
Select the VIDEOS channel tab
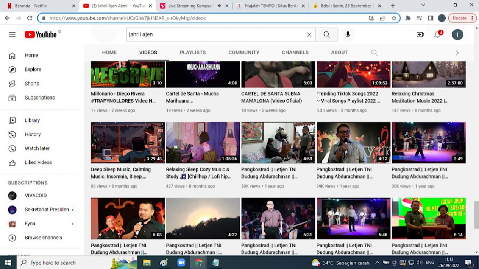pos(148,53)
